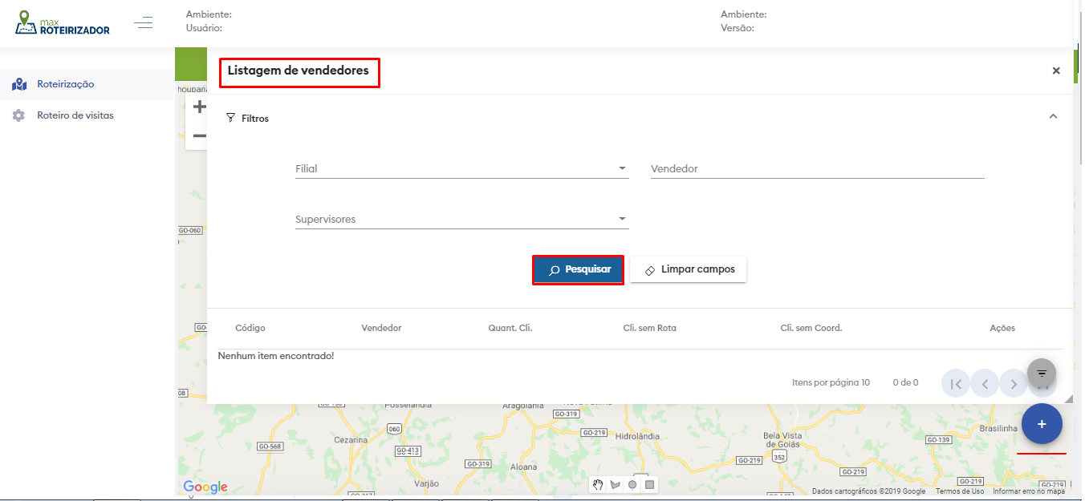Select the circle drawing tool on map

[x=632, y=484]
